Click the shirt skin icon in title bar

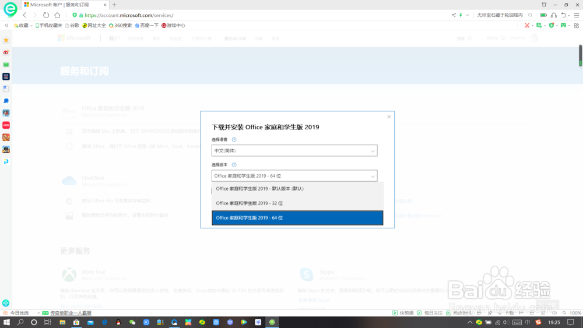[x=544, y=5]
